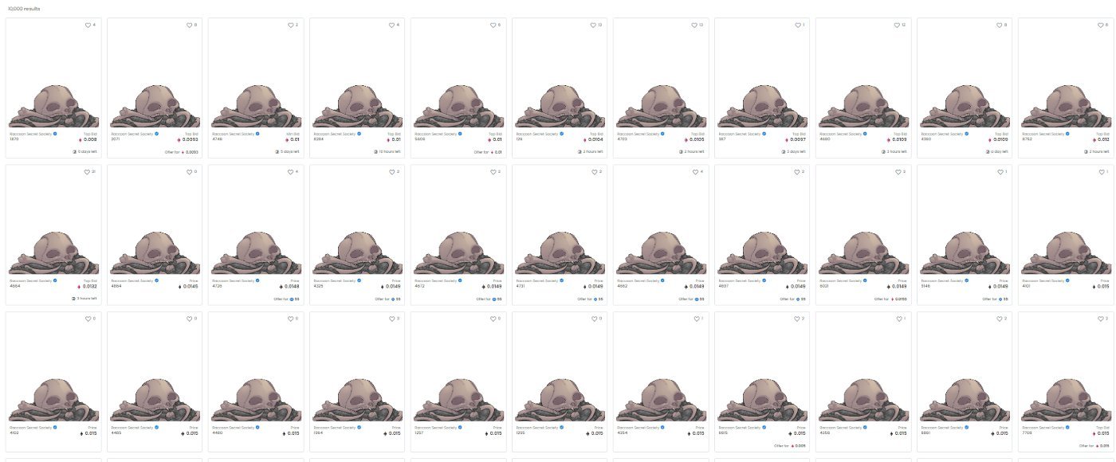1116x462 pixels.
Task: Click the heart on token 4726
Action: point(291,172)
